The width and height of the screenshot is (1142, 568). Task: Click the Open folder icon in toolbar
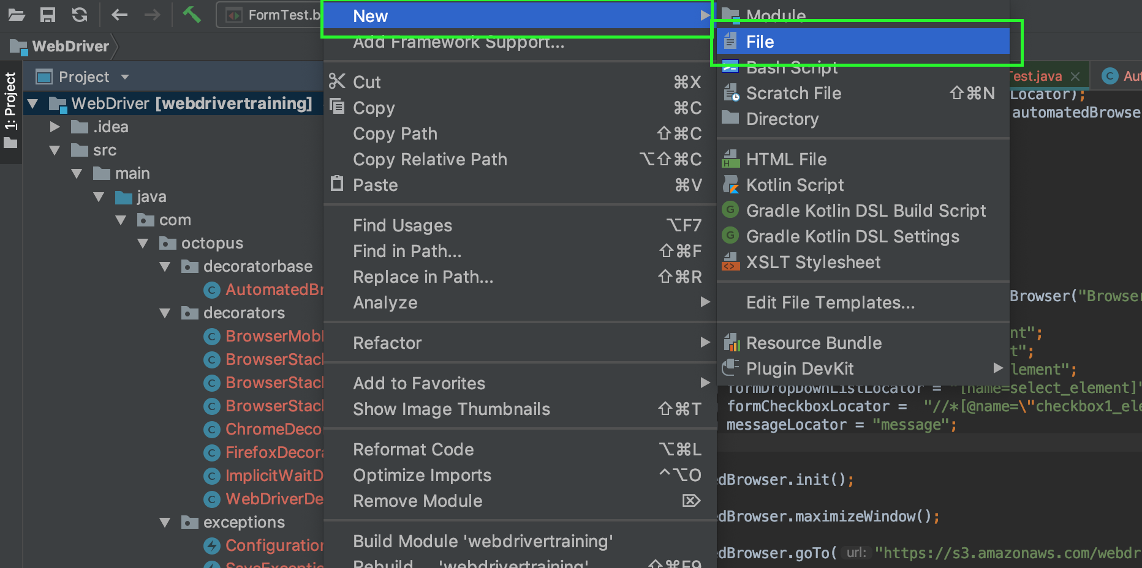coord(17,15)
